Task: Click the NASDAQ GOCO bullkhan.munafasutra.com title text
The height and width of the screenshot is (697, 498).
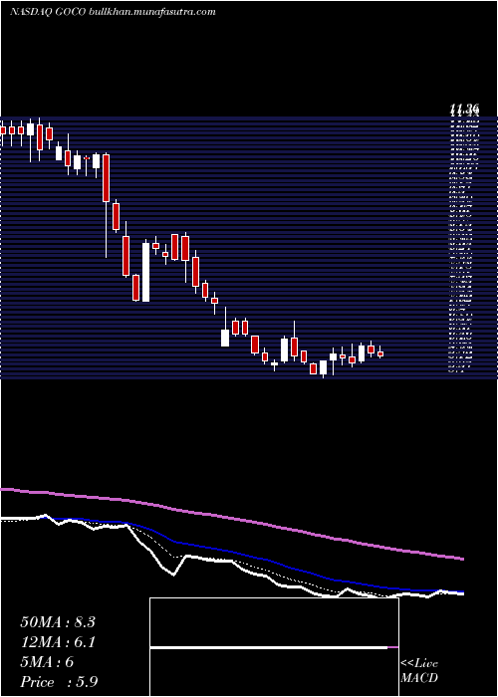Action: (x=113, y=12)
